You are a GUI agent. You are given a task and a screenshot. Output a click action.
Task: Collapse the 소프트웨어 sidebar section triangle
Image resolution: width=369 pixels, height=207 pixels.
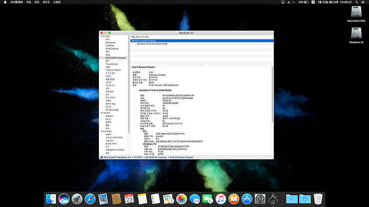(x=101, y=131)
